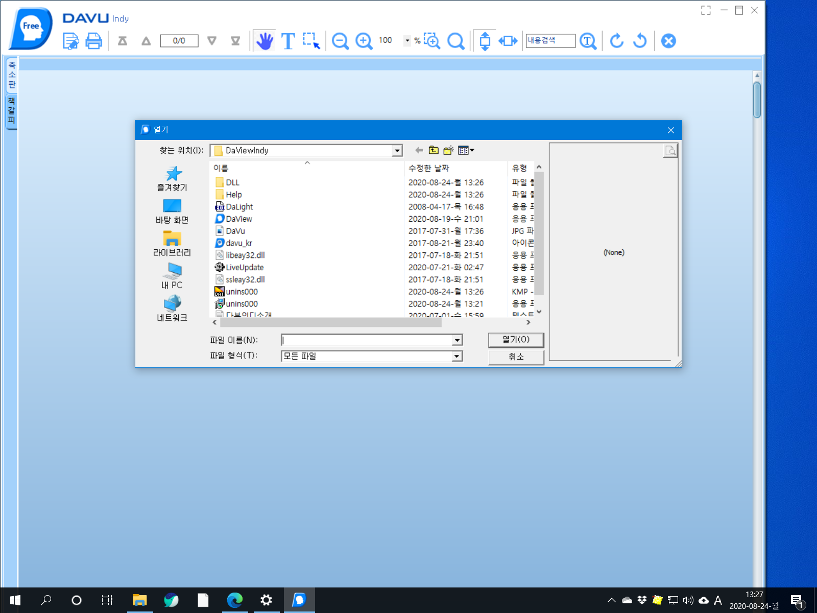817x613 pixels.
Task: Select ssleay32.dll in file list
Action: [x=245, y=280]
